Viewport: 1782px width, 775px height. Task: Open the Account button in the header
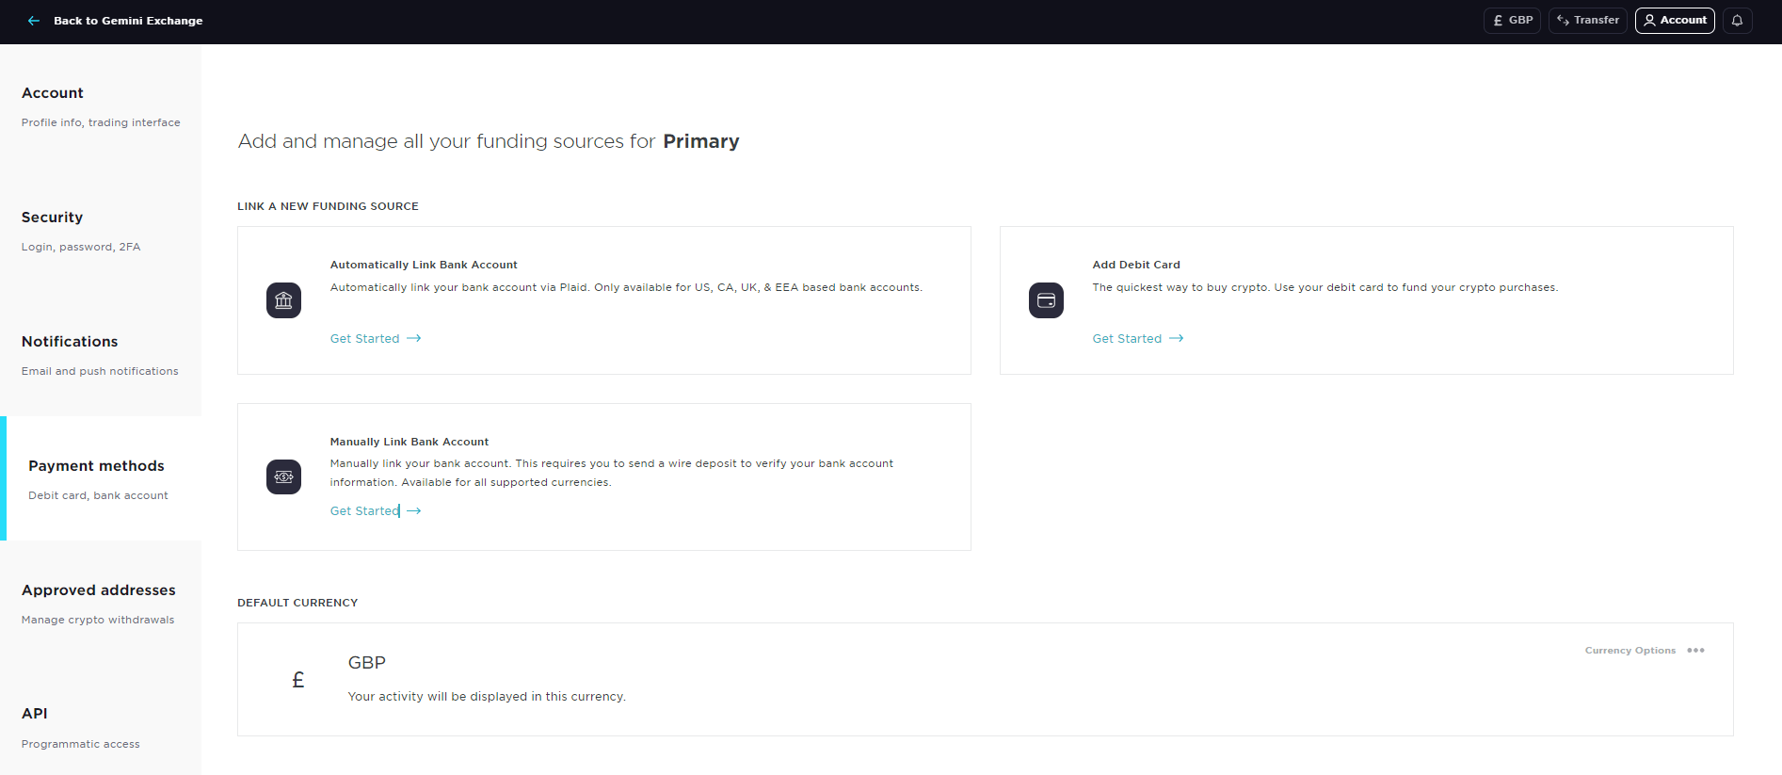1675,21
